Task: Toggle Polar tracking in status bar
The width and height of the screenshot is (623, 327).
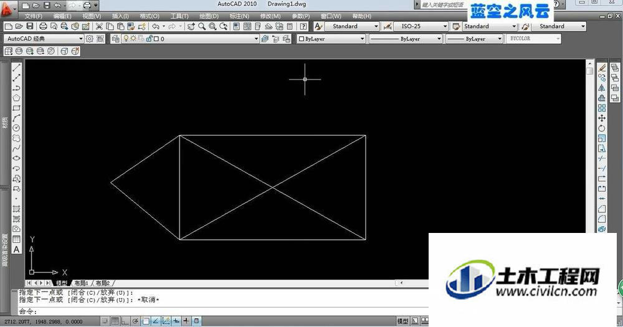Action: [x=135, y=321]
